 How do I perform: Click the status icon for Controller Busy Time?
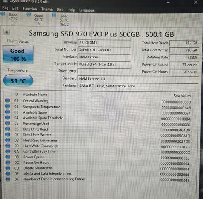(x=8, y=151)
